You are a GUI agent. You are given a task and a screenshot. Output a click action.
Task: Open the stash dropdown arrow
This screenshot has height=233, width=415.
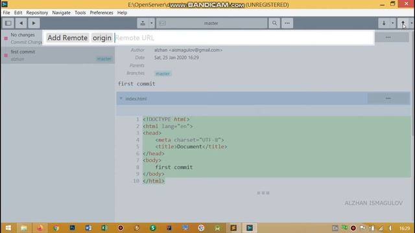pos(151,23)
